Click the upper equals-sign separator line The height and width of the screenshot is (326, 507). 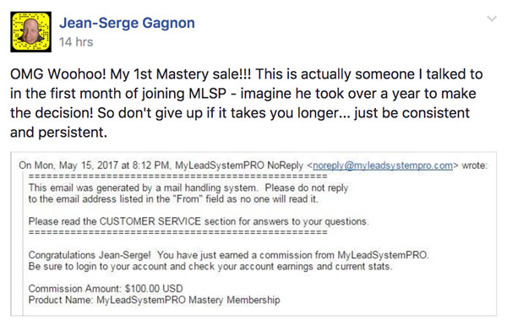(x=177, y=177)
